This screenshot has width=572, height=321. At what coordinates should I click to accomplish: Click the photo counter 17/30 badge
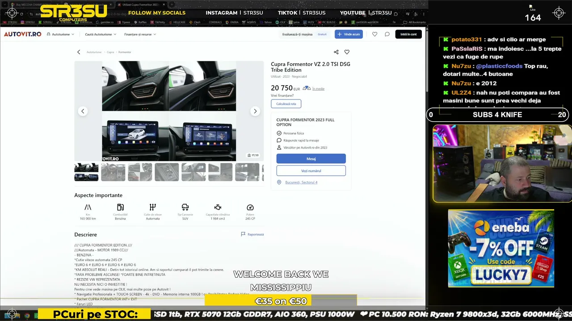(x=253, y=155)
